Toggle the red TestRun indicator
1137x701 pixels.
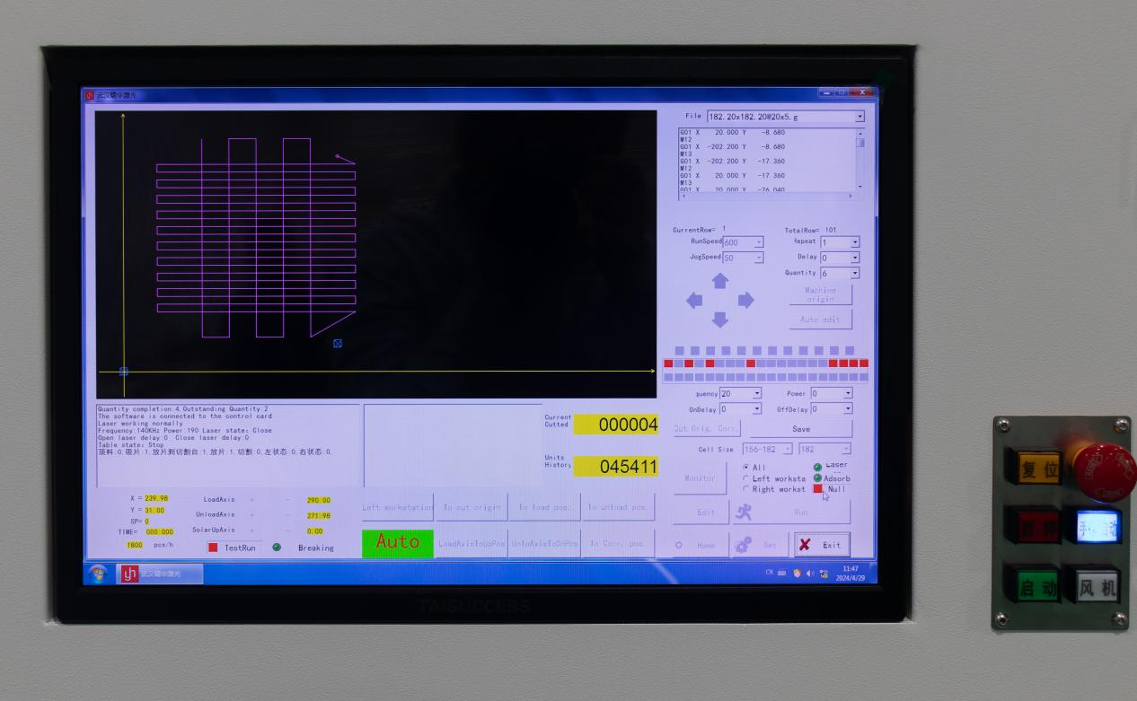[x=214, y=548]
